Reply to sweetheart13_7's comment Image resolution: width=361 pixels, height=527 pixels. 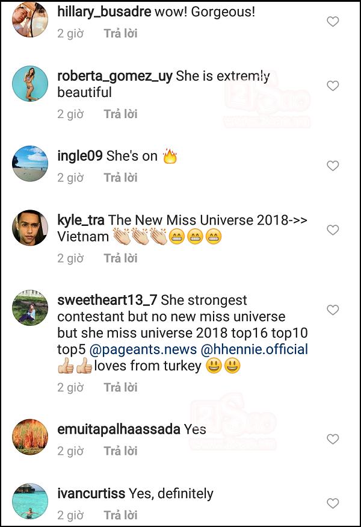coord(120,387)
